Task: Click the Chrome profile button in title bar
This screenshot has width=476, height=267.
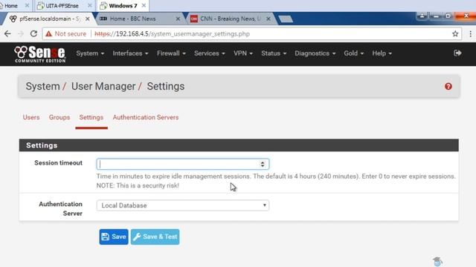Action: tap(422, 16)
